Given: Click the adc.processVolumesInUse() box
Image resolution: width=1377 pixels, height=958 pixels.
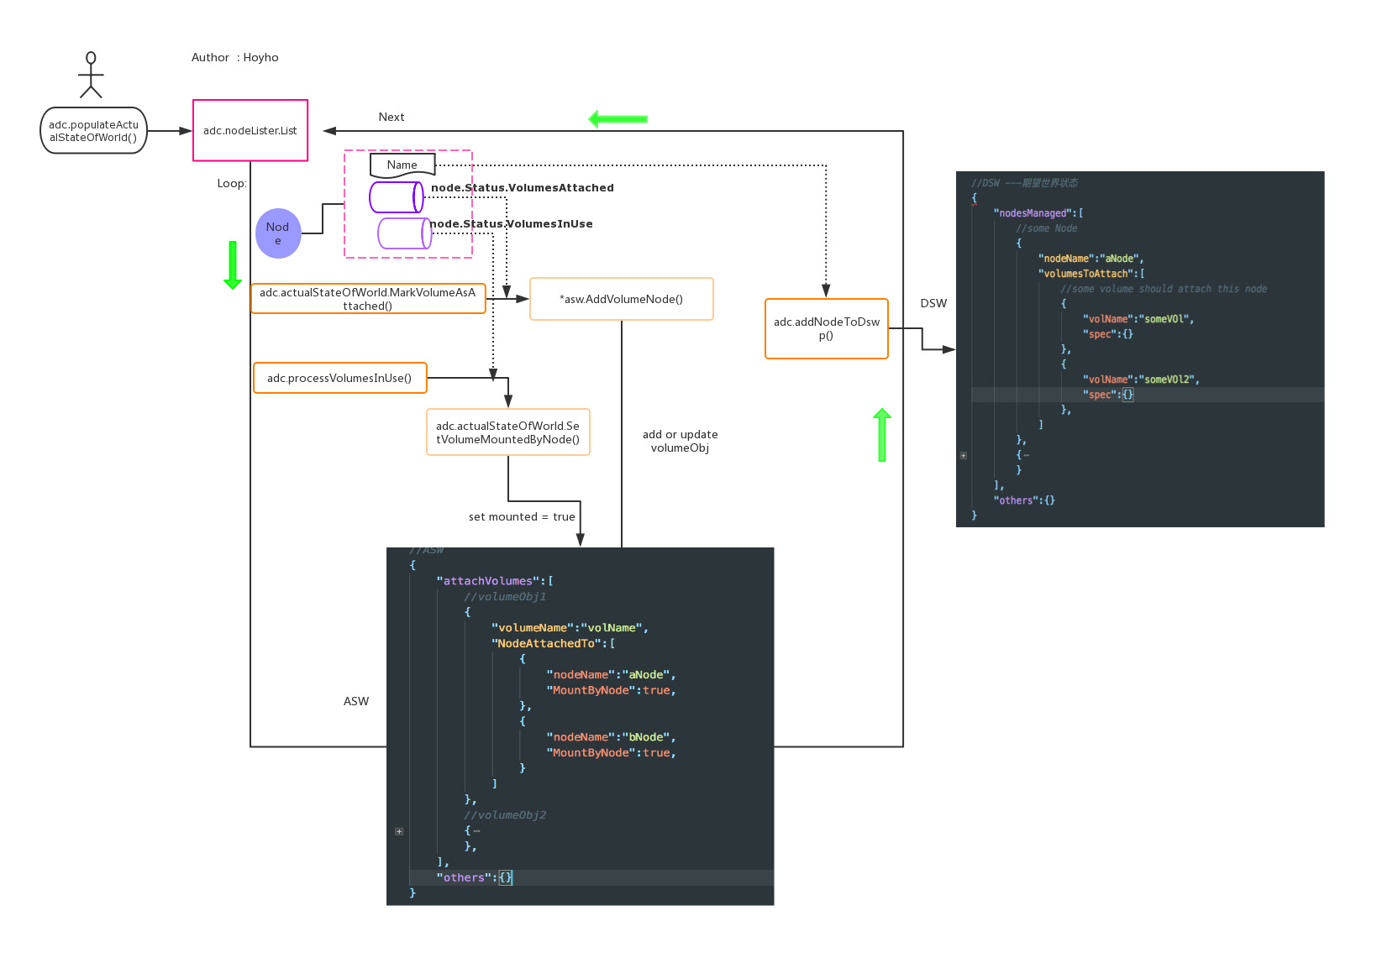Looking at the screenshot, I should pyautogui.click(x=339, y=378).
